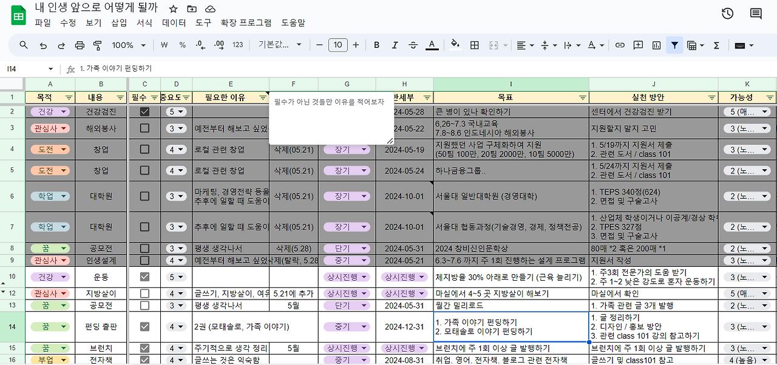Open the text color picker

point(432,45)
